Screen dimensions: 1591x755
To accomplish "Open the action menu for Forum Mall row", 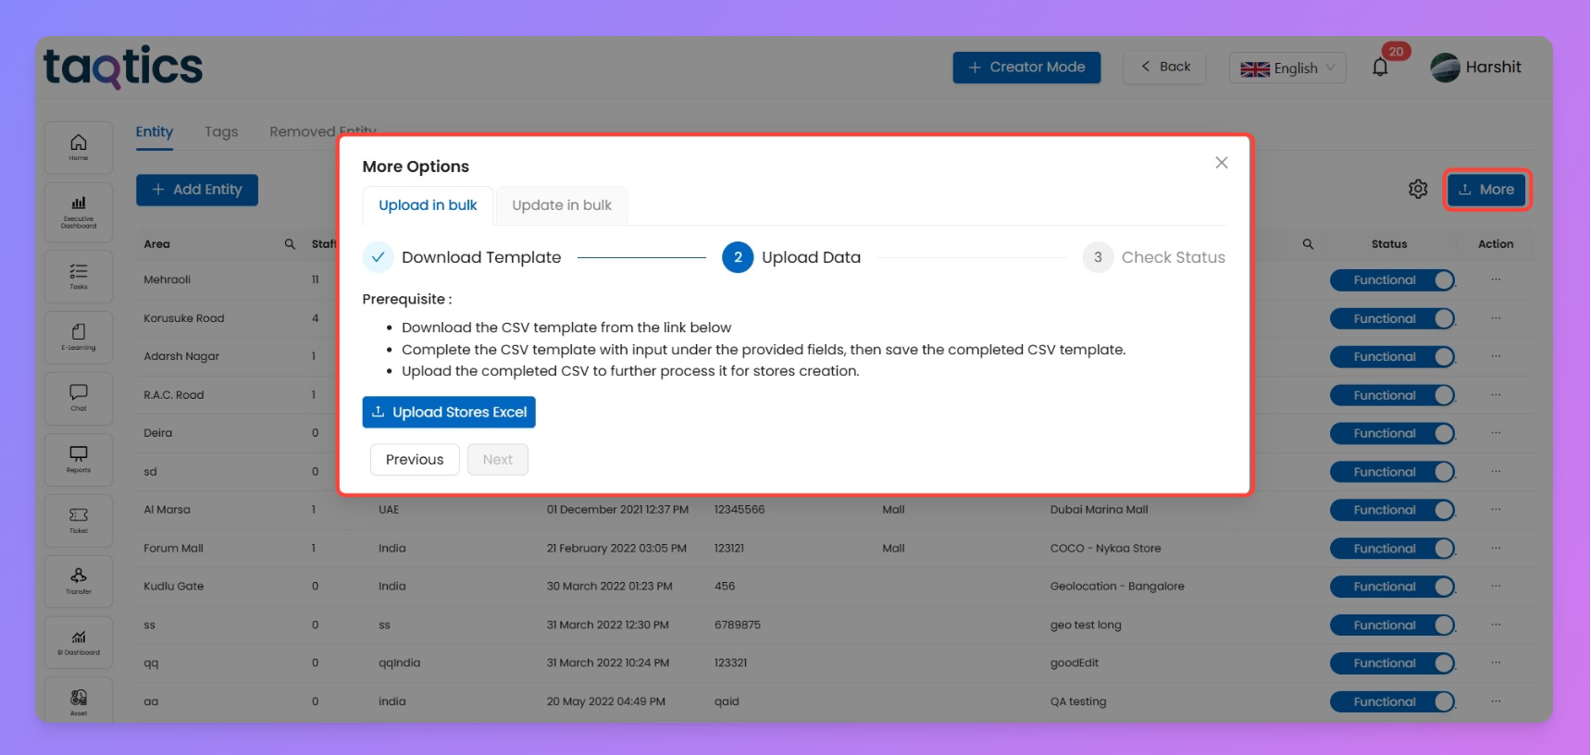I will pos(1496,549).
